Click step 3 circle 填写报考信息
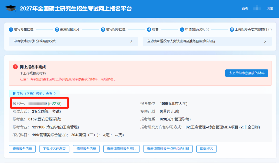 [x=103, y=29]
